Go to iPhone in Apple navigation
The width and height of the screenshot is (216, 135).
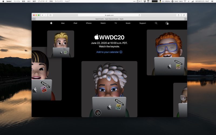(x=89, y=23)
